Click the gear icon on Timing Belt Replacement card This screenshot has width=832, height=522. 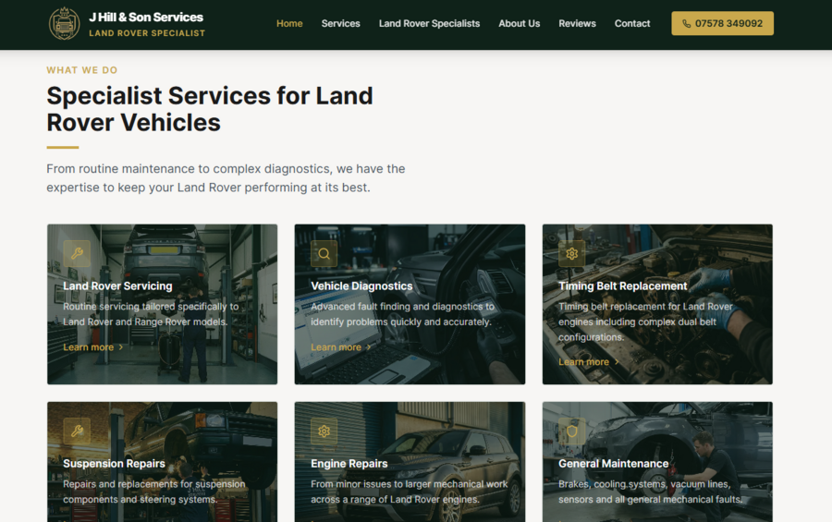(x=572, y=253)
